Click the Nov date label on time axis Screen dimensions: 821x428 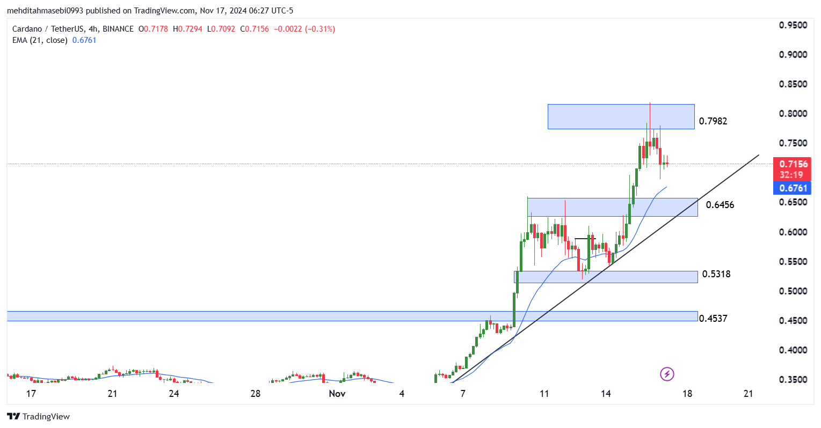point(337,394)
